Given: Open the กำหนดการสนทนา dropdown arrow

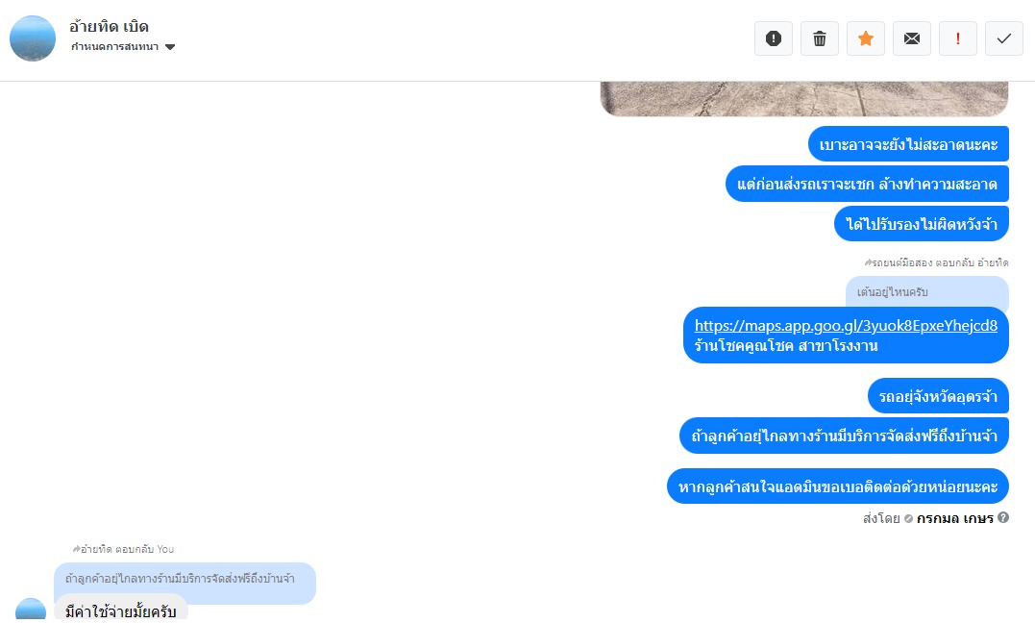Looking at the screenshot, I should click(x=170, y=47).
